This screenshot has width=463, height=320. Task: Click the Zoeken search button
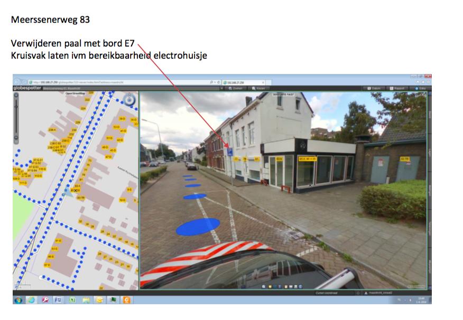click(x=233, y=88)
